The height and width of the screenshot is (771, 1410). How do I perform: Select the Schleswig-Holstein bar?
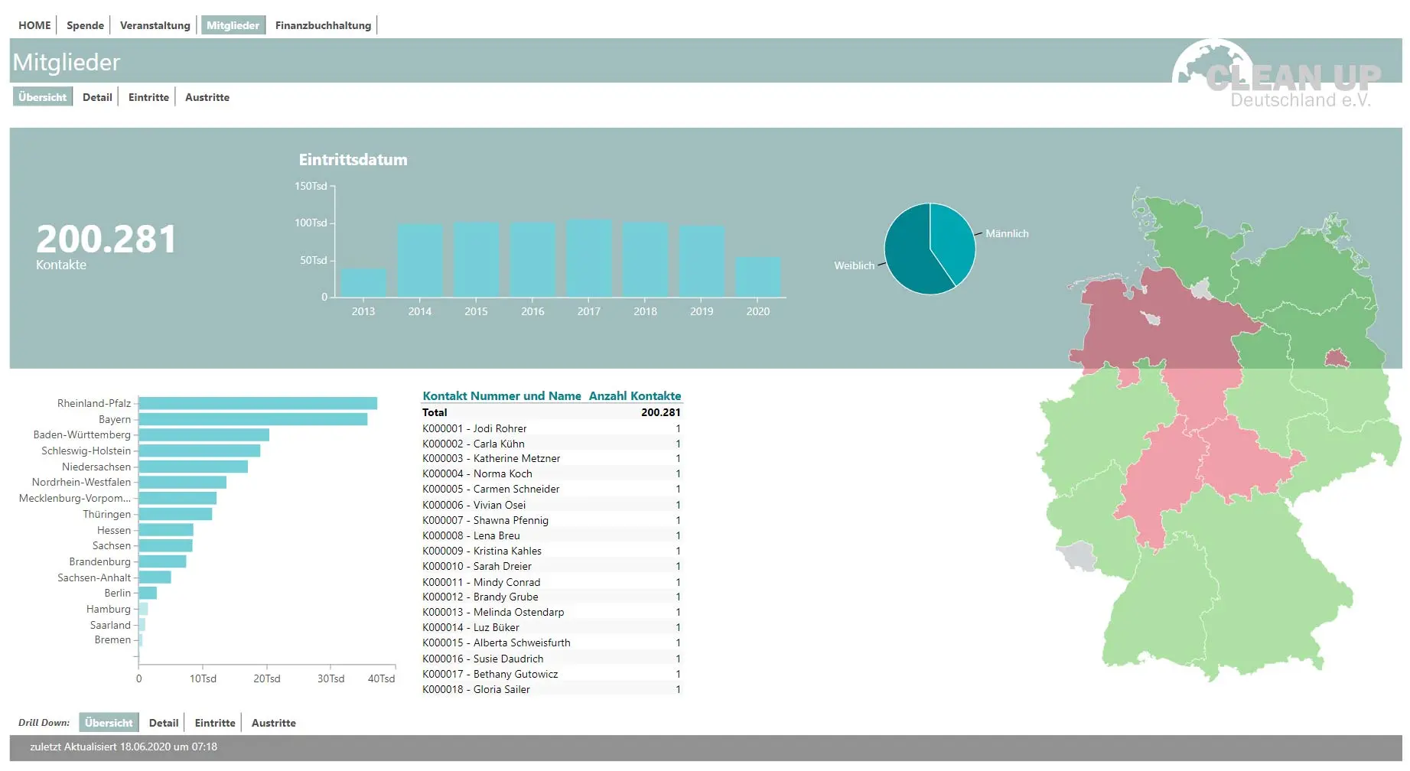point(199,451)
